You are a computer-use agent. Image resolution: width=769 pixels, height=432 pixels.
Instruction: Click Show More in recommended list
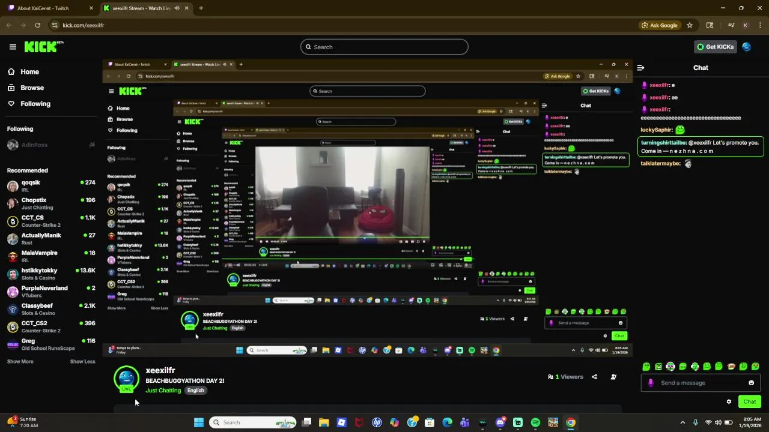[x=20, y=362]
